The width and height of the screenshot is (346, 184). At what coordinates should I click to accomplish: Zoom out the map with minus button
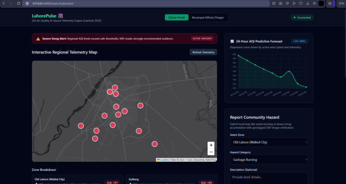coord(211,152)
